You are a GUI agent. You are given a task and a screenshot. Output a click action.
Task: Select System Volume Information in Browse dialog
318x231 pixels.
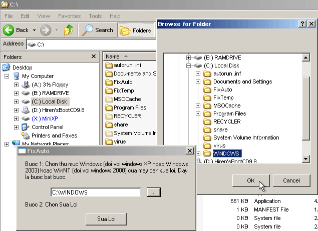(x=246, y=137)
